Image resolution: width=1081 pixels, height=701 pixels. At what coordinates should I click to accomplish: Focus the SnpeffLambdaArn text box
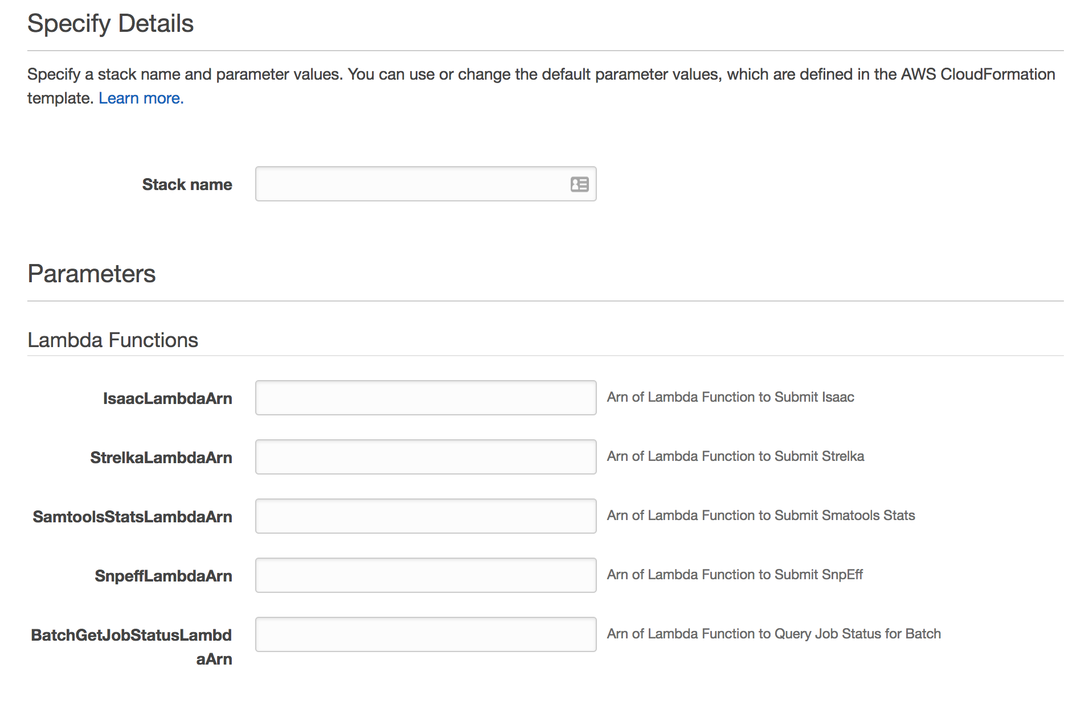pos(425,575)
